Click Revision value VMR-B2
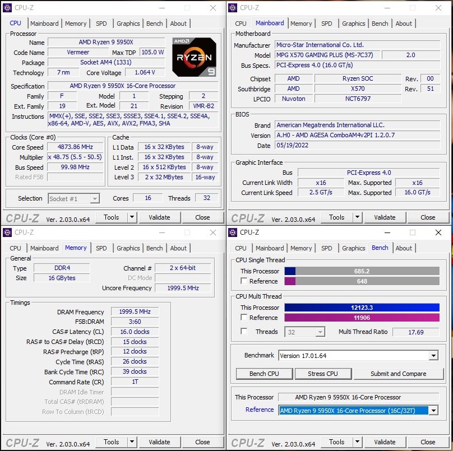The height and width of the screenshot is (451, 453). click(x=204, y=106)
